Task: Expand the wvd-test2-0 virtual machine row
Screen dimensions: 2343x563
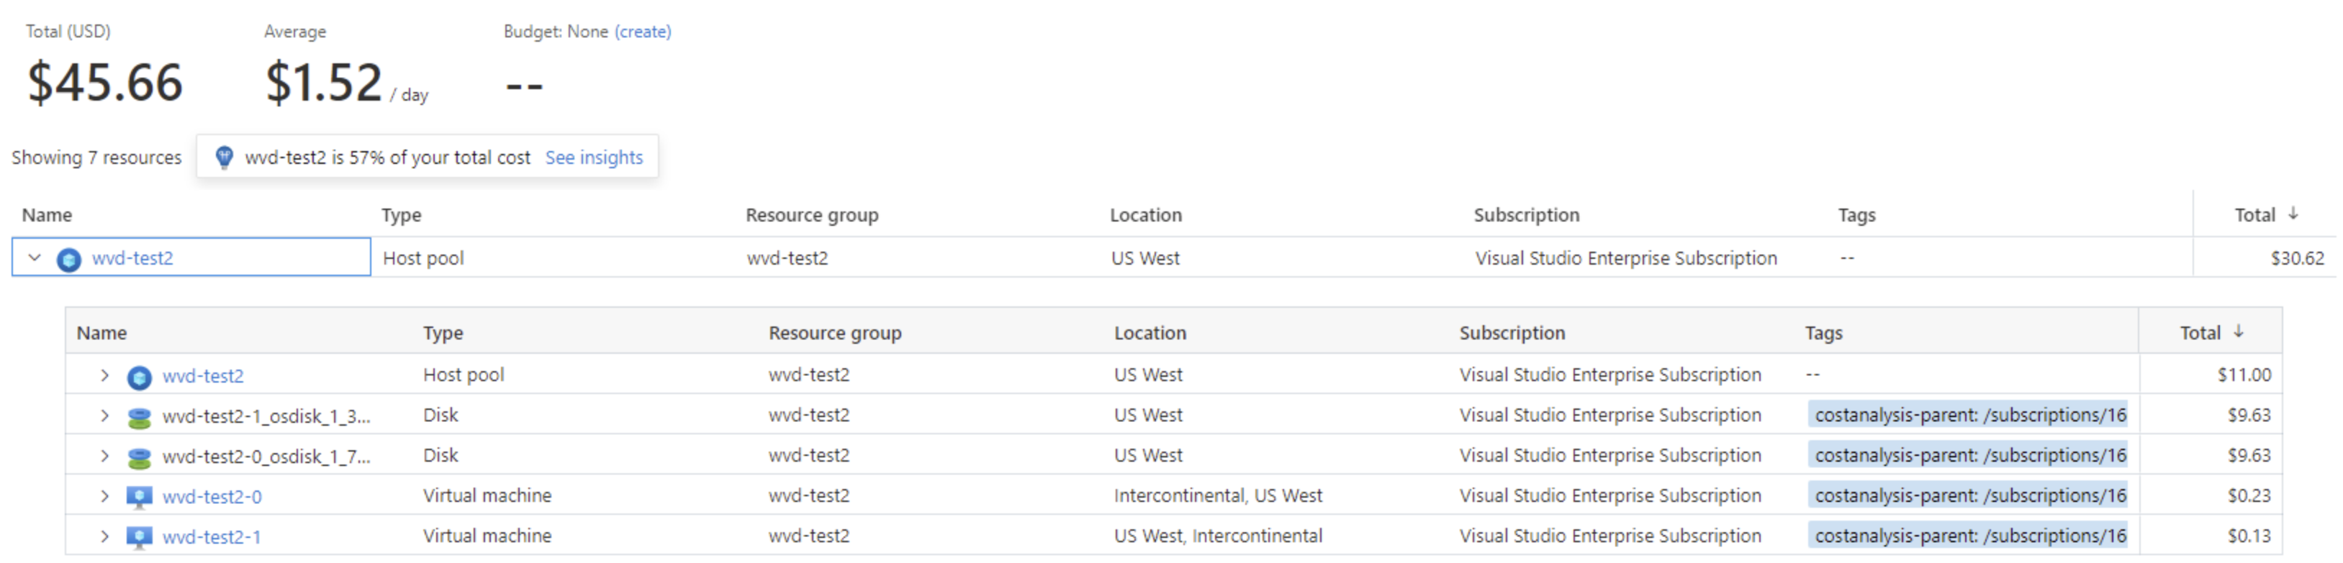Action: tap(104, 496)
